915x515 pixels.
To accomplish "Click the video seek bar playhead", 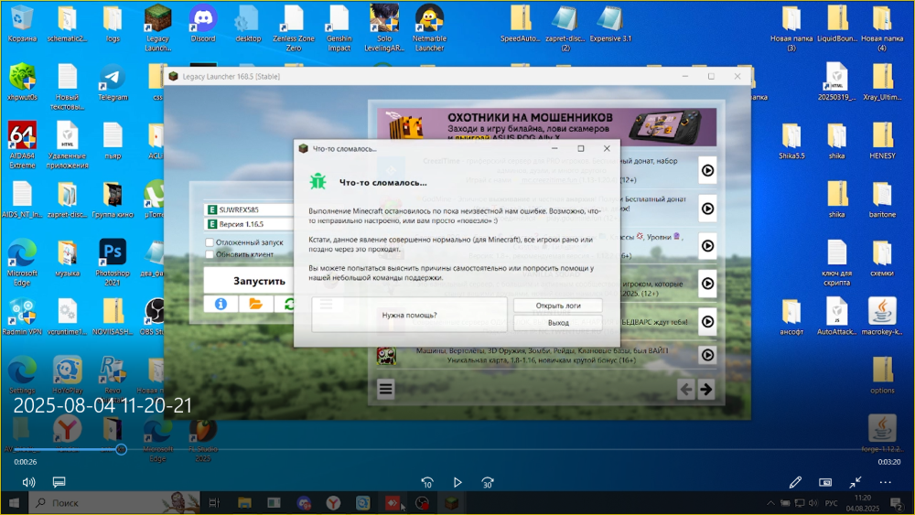I will coord(121,449).
